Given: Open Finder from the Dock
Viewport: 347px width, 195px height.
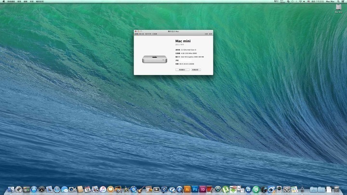Looking at the screenshot, I should 11,189.
